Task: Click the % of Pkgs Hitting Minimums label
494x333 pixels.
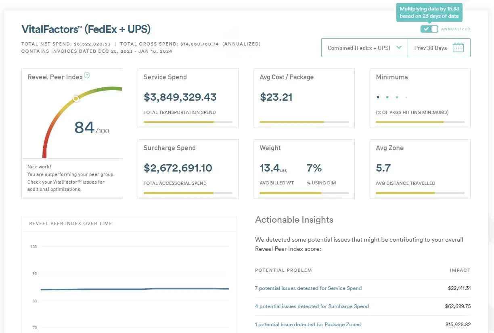Action: point(412,112)
